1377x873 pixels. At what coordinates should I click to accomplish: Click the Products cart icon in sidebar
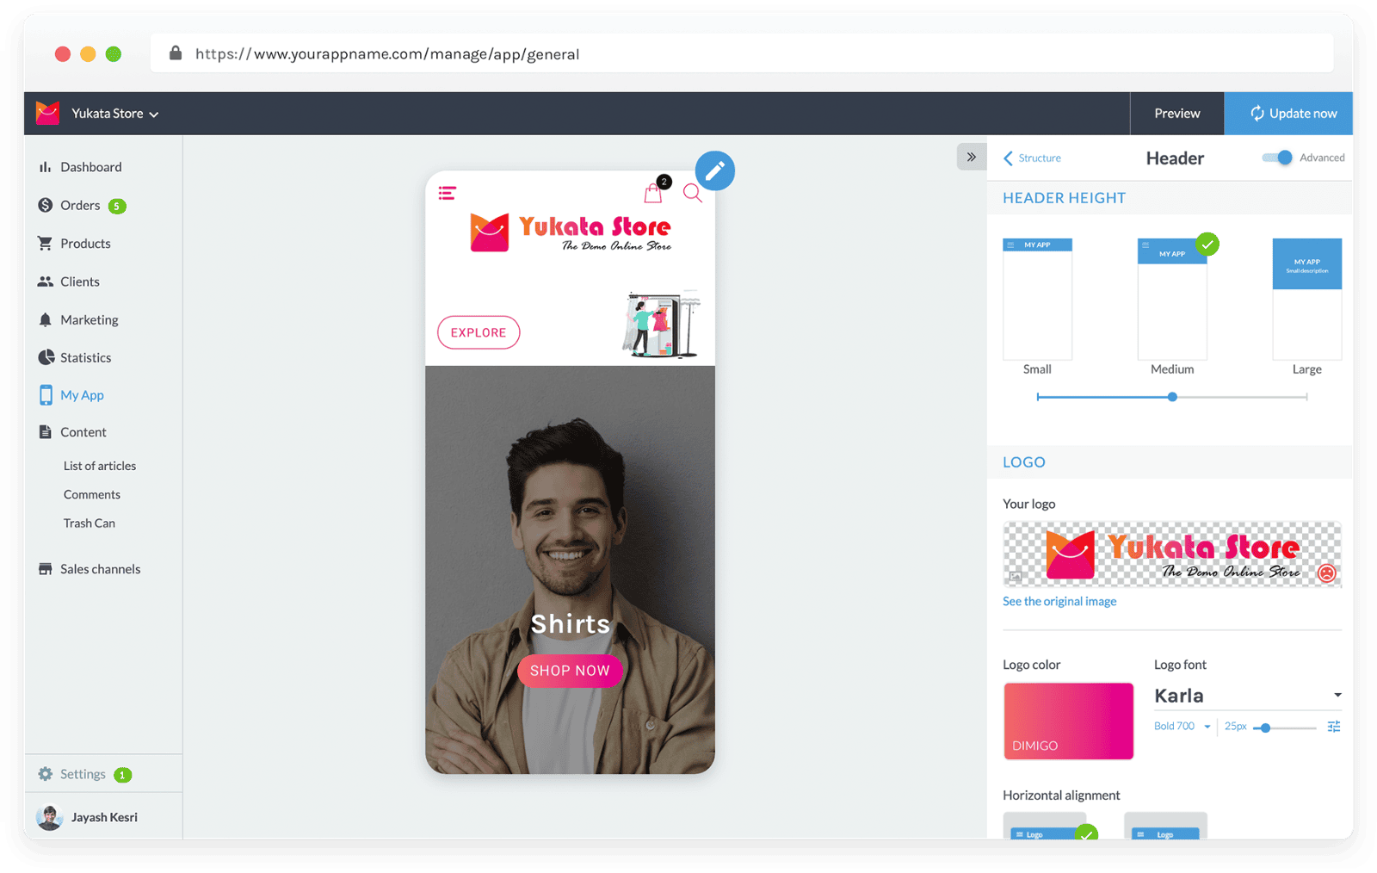click(x=46, y=243)
